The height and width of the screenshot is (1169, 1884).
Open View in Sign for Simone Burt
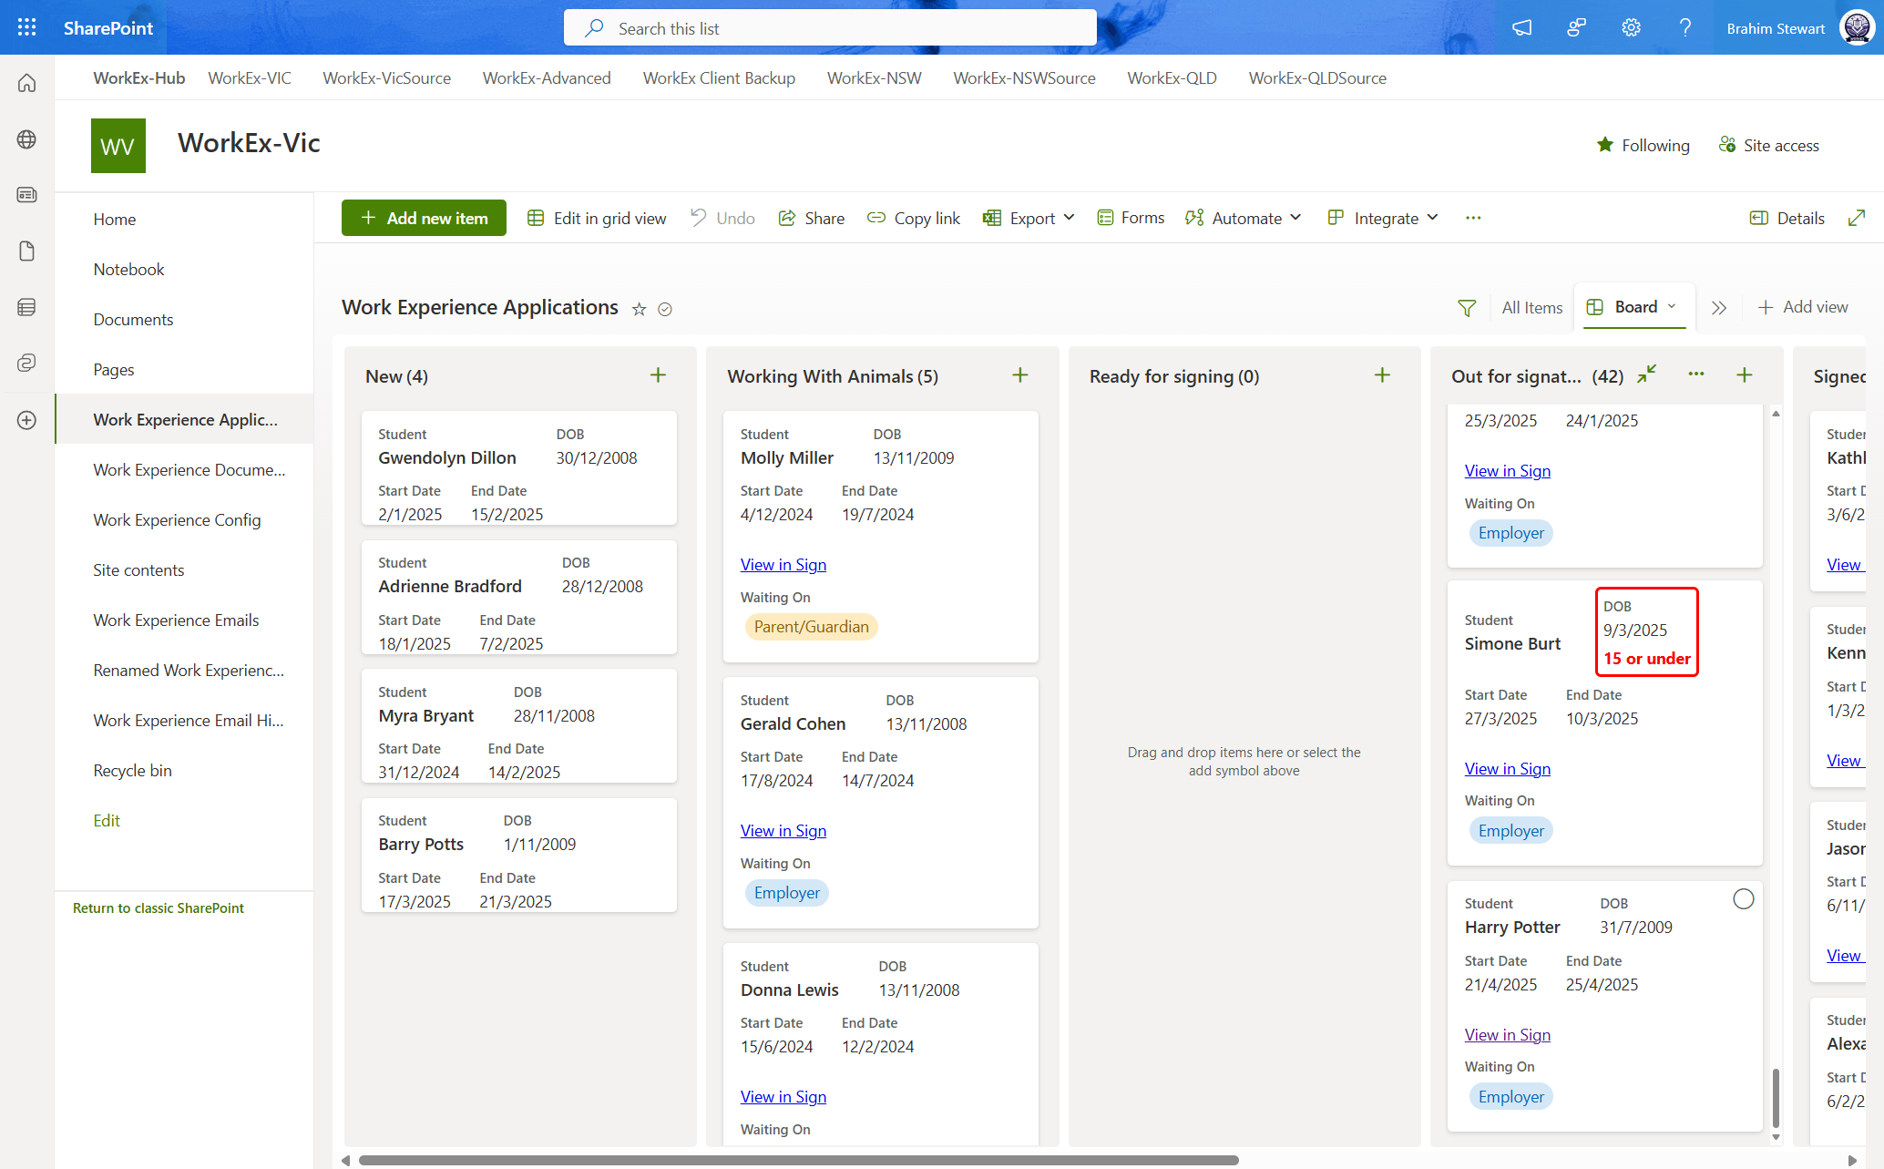[1508, 769]
